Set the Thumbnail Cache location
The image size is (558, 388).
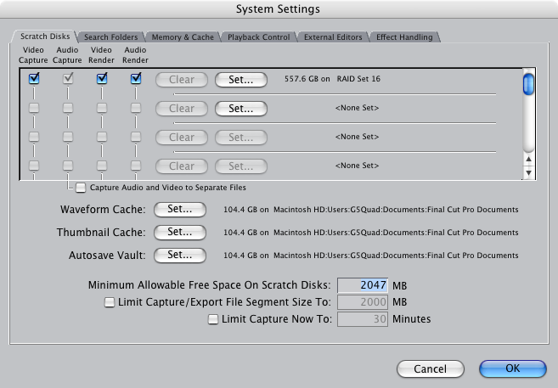(x=179, y=232)
